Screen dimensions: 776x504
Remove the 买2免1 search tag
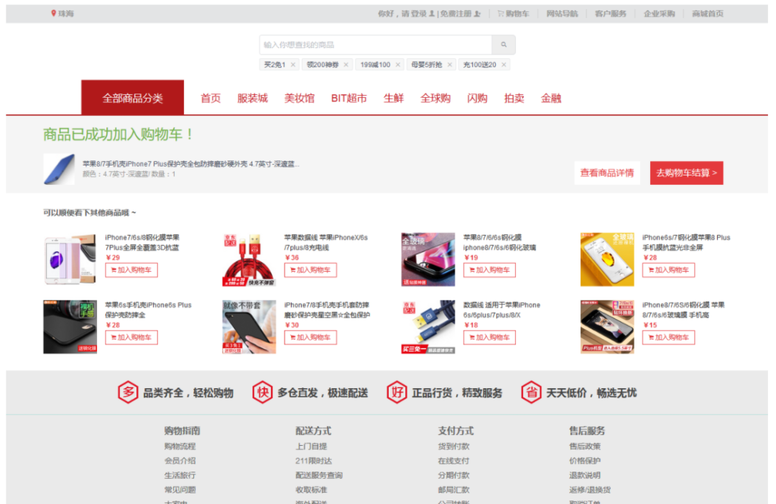(x=293, y=65)
